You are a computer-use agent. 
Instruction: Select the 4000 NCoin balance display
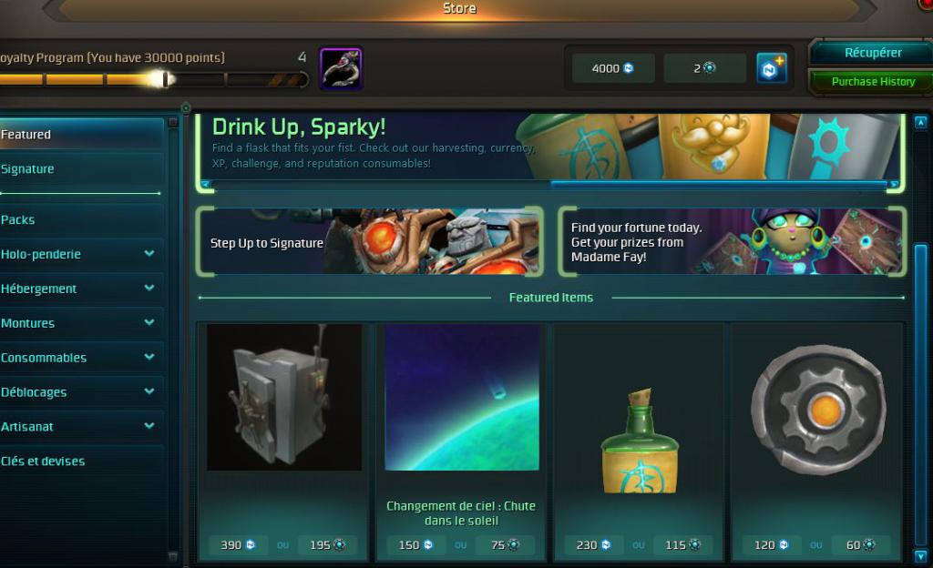click(613, 68)
